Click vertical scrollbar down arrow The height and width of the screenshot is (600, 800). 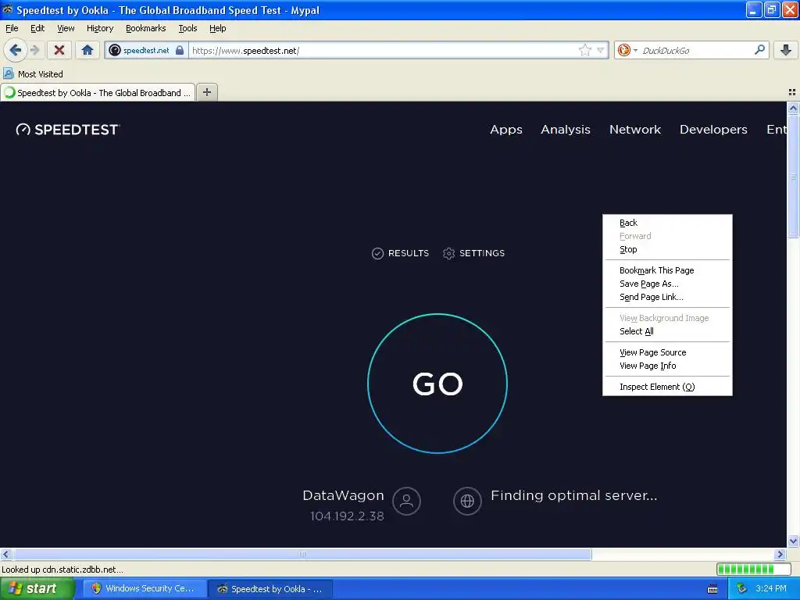click(x=793, y=541)
